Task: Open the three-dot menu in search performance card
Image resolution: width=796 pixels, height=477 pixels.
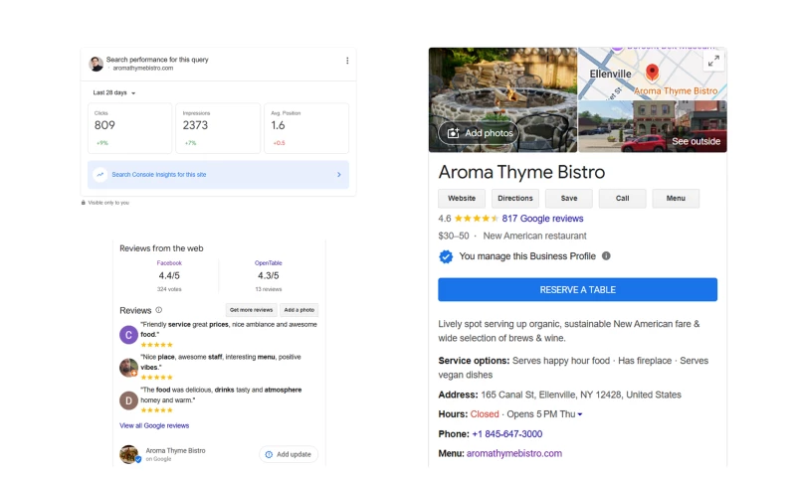Action: (x=347, y=61)
